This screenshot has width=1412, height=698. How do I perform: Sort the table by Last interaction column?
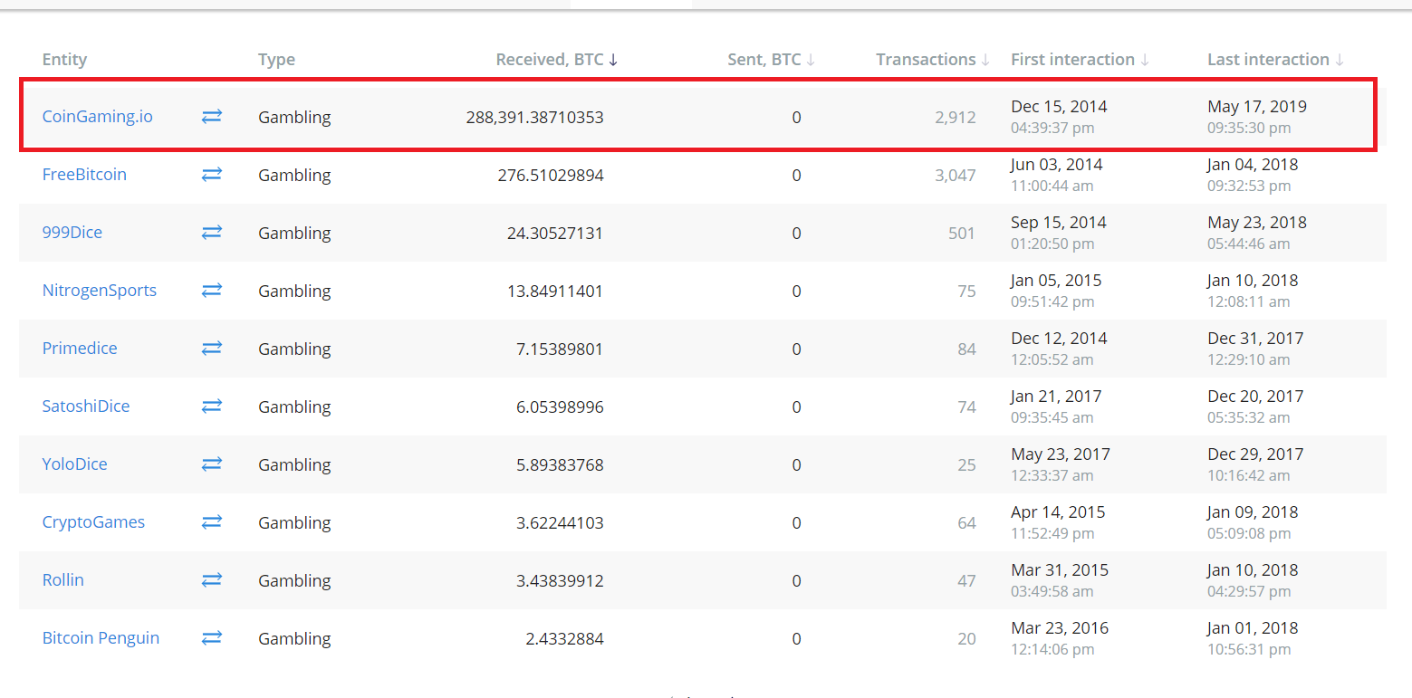pyautogui.click(x=1276, y=60)
